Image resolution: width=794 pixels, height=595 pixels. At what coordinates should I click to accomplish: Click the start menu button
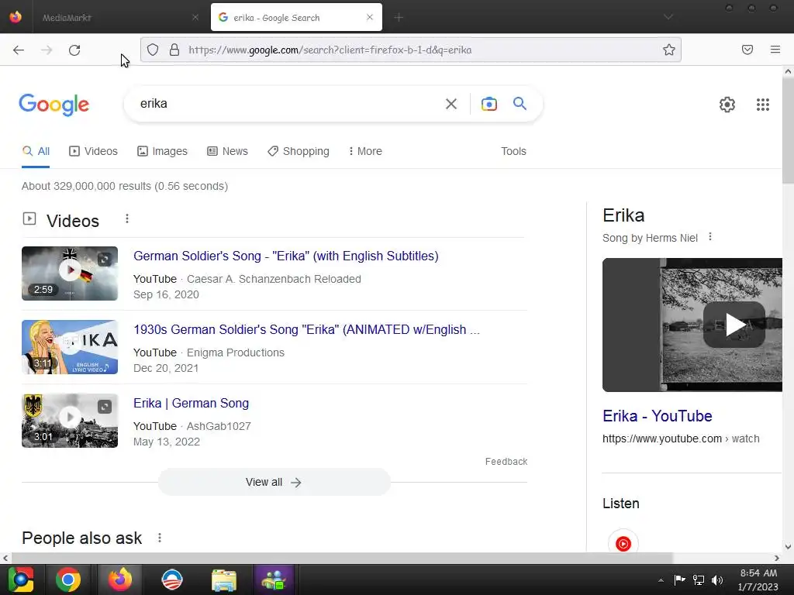click(21, 580)
